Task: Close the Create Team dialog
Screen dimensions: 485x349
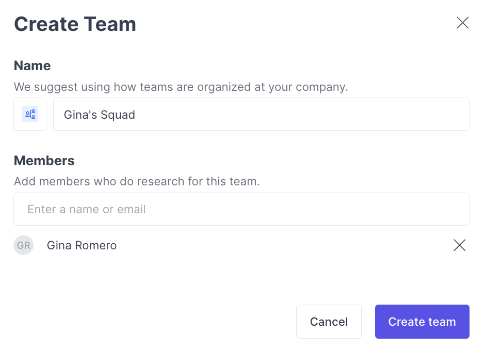Action: (x=462, y=23)
